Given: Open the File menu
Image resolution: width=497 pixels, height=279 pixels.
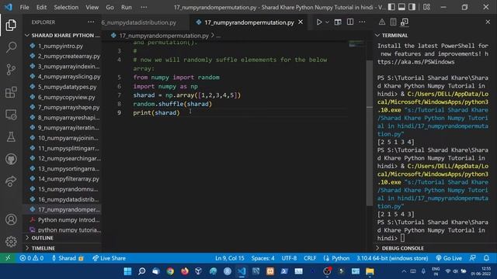Looking at the screenshot, I should pyautogui.click(x=24, y=7).
